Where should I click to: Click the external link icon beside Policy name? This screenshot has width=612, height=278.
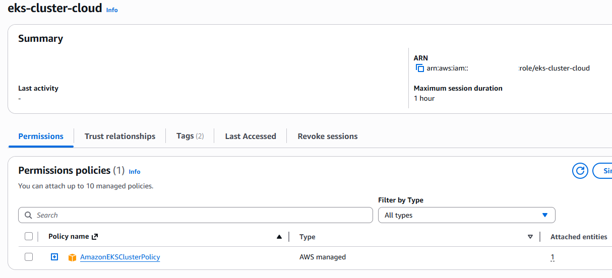pos(95,237)
